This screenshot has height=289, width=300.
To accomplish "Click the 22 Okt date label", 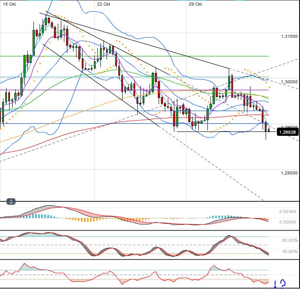I will pos(103,4).
